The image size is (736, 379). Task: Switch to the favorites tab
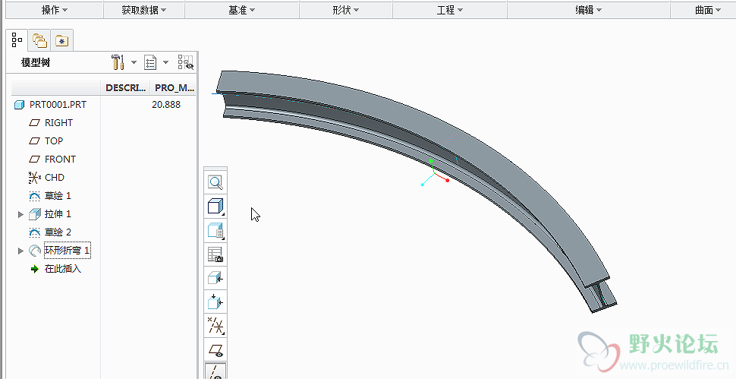coord(62,41)
